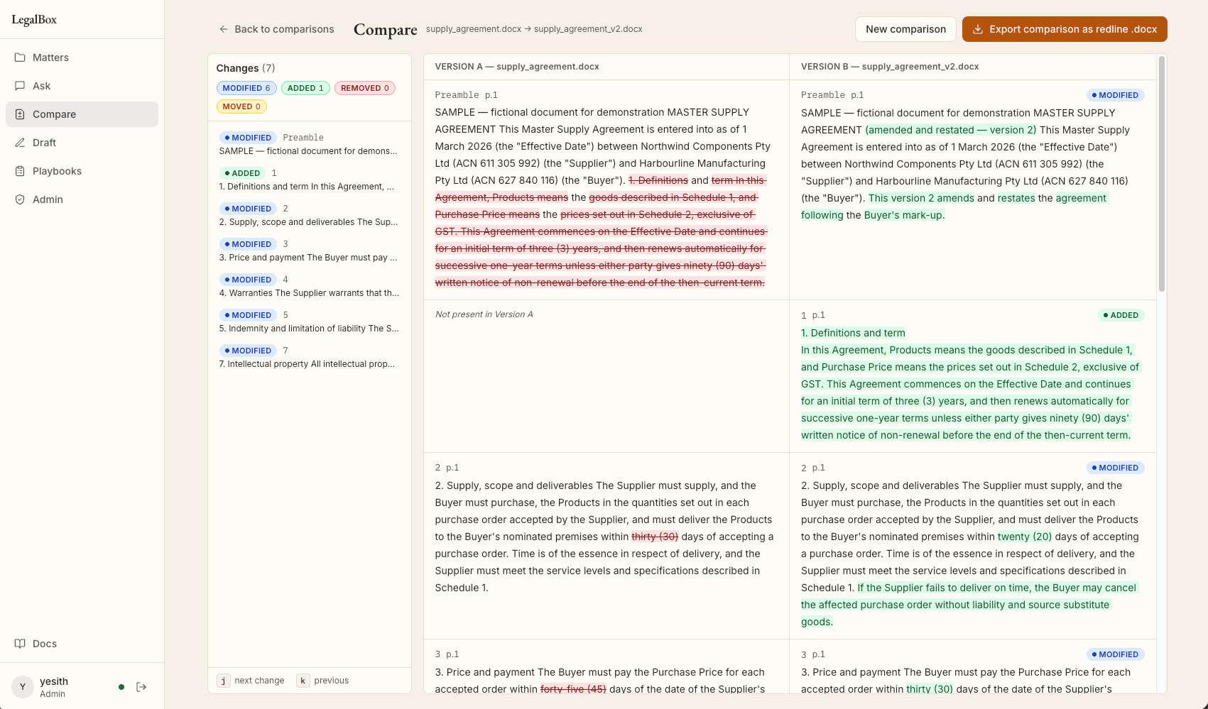Click struck-through 'thirty (30)' in Version A
The image size is (1208, 709).
point(655,537)
